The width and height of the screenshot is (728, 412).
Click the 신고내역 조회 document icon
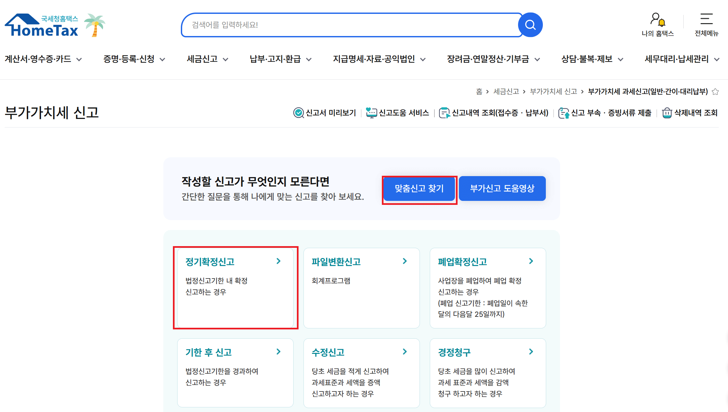(445, 113)
